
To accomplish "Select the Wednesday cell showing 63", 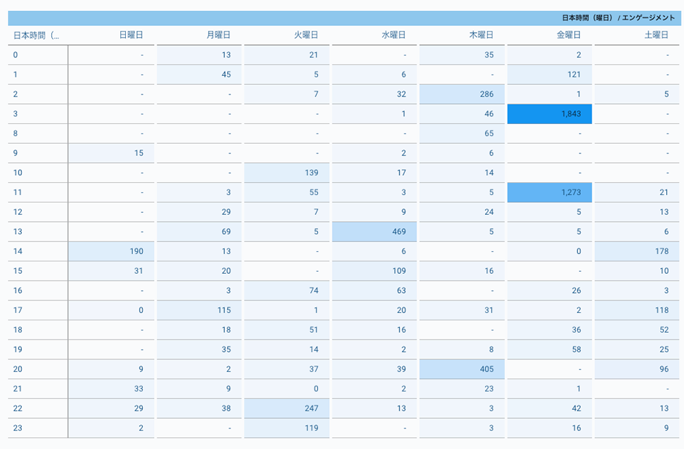I will click(374, 291).
